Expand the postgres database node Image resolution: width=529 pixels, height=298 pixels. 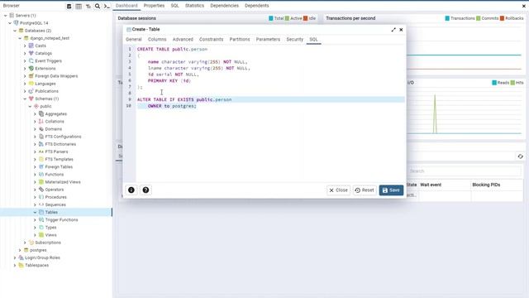(x=20, y=250)
